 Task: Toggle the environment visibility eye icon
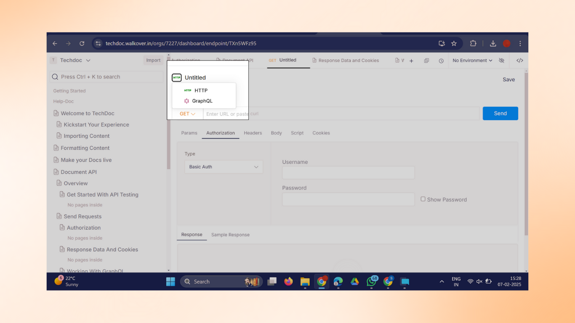click(501, 61)
